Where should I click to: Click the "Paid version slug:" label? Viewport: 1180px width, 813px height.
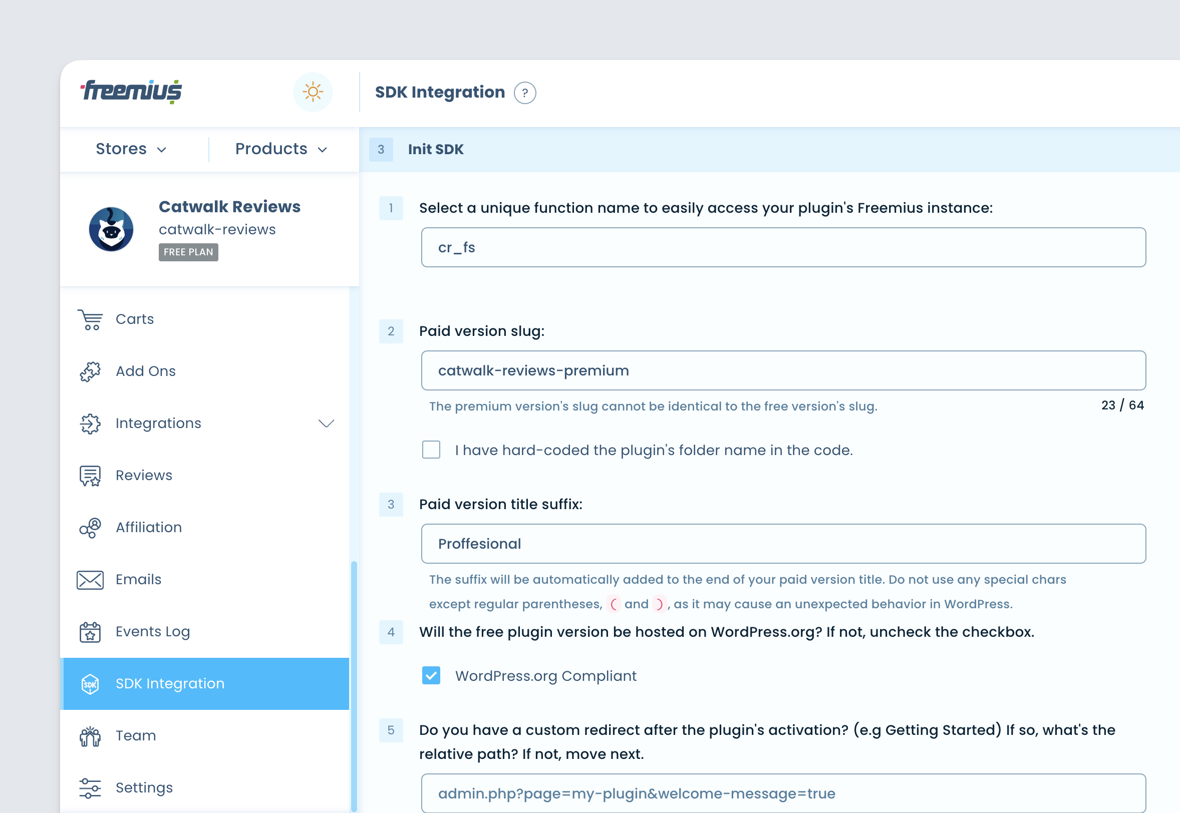coord(482,331)
